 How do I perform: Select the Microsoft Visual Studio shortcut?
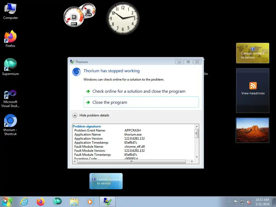tap(11, 99)
